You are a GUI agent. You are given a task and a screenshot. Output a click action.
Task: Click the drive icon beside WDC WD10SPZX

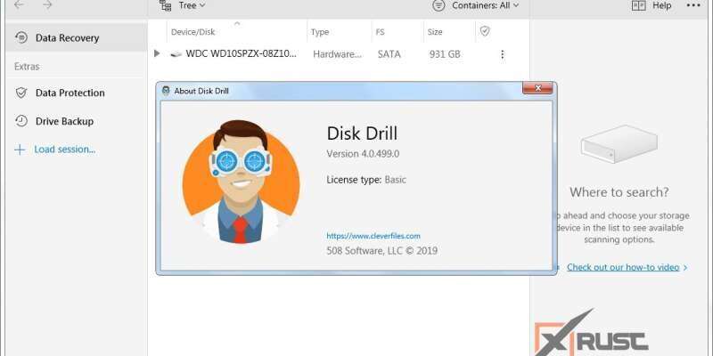(176, 54)
